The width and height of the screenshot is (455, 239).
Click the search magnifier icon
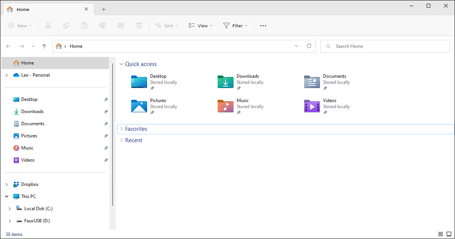(x=328, y=46)
